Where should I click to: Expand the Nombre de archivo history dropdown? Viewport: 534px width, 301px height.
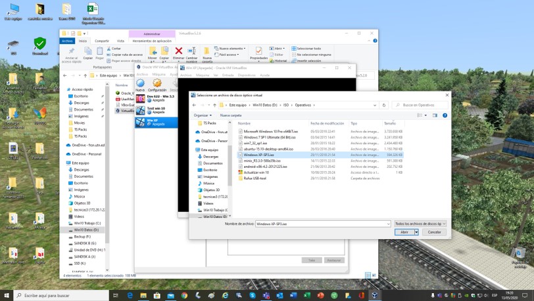pyautogui.click(x=388, y=224)
